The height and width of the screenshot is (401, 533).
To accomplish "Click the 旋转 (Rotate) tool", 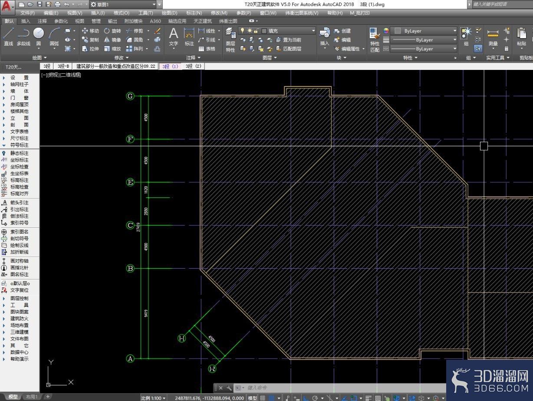I will click(112, 31).
